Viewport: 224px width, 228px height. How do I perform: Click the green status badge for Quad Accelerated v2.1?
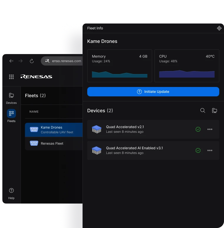click(198, 129)
